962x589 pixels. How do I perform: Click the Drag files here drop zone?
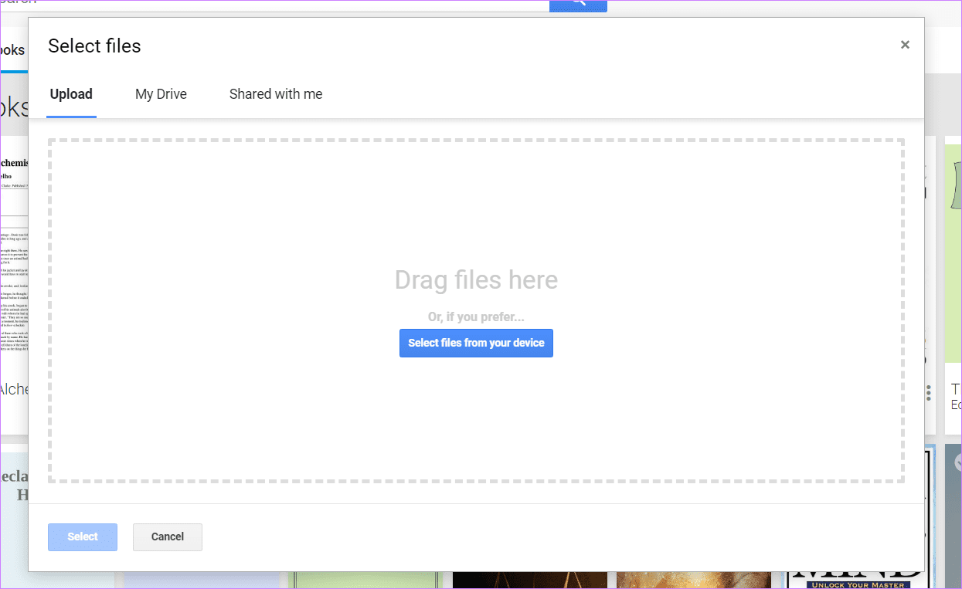pyautogui.click(x=476, y=311)
